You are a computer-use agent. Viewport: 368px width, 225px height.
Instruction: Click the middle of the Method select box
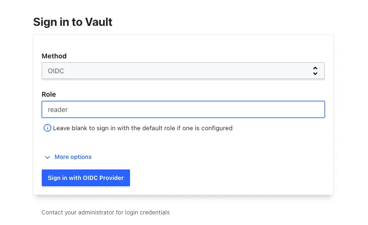(183, 71)
